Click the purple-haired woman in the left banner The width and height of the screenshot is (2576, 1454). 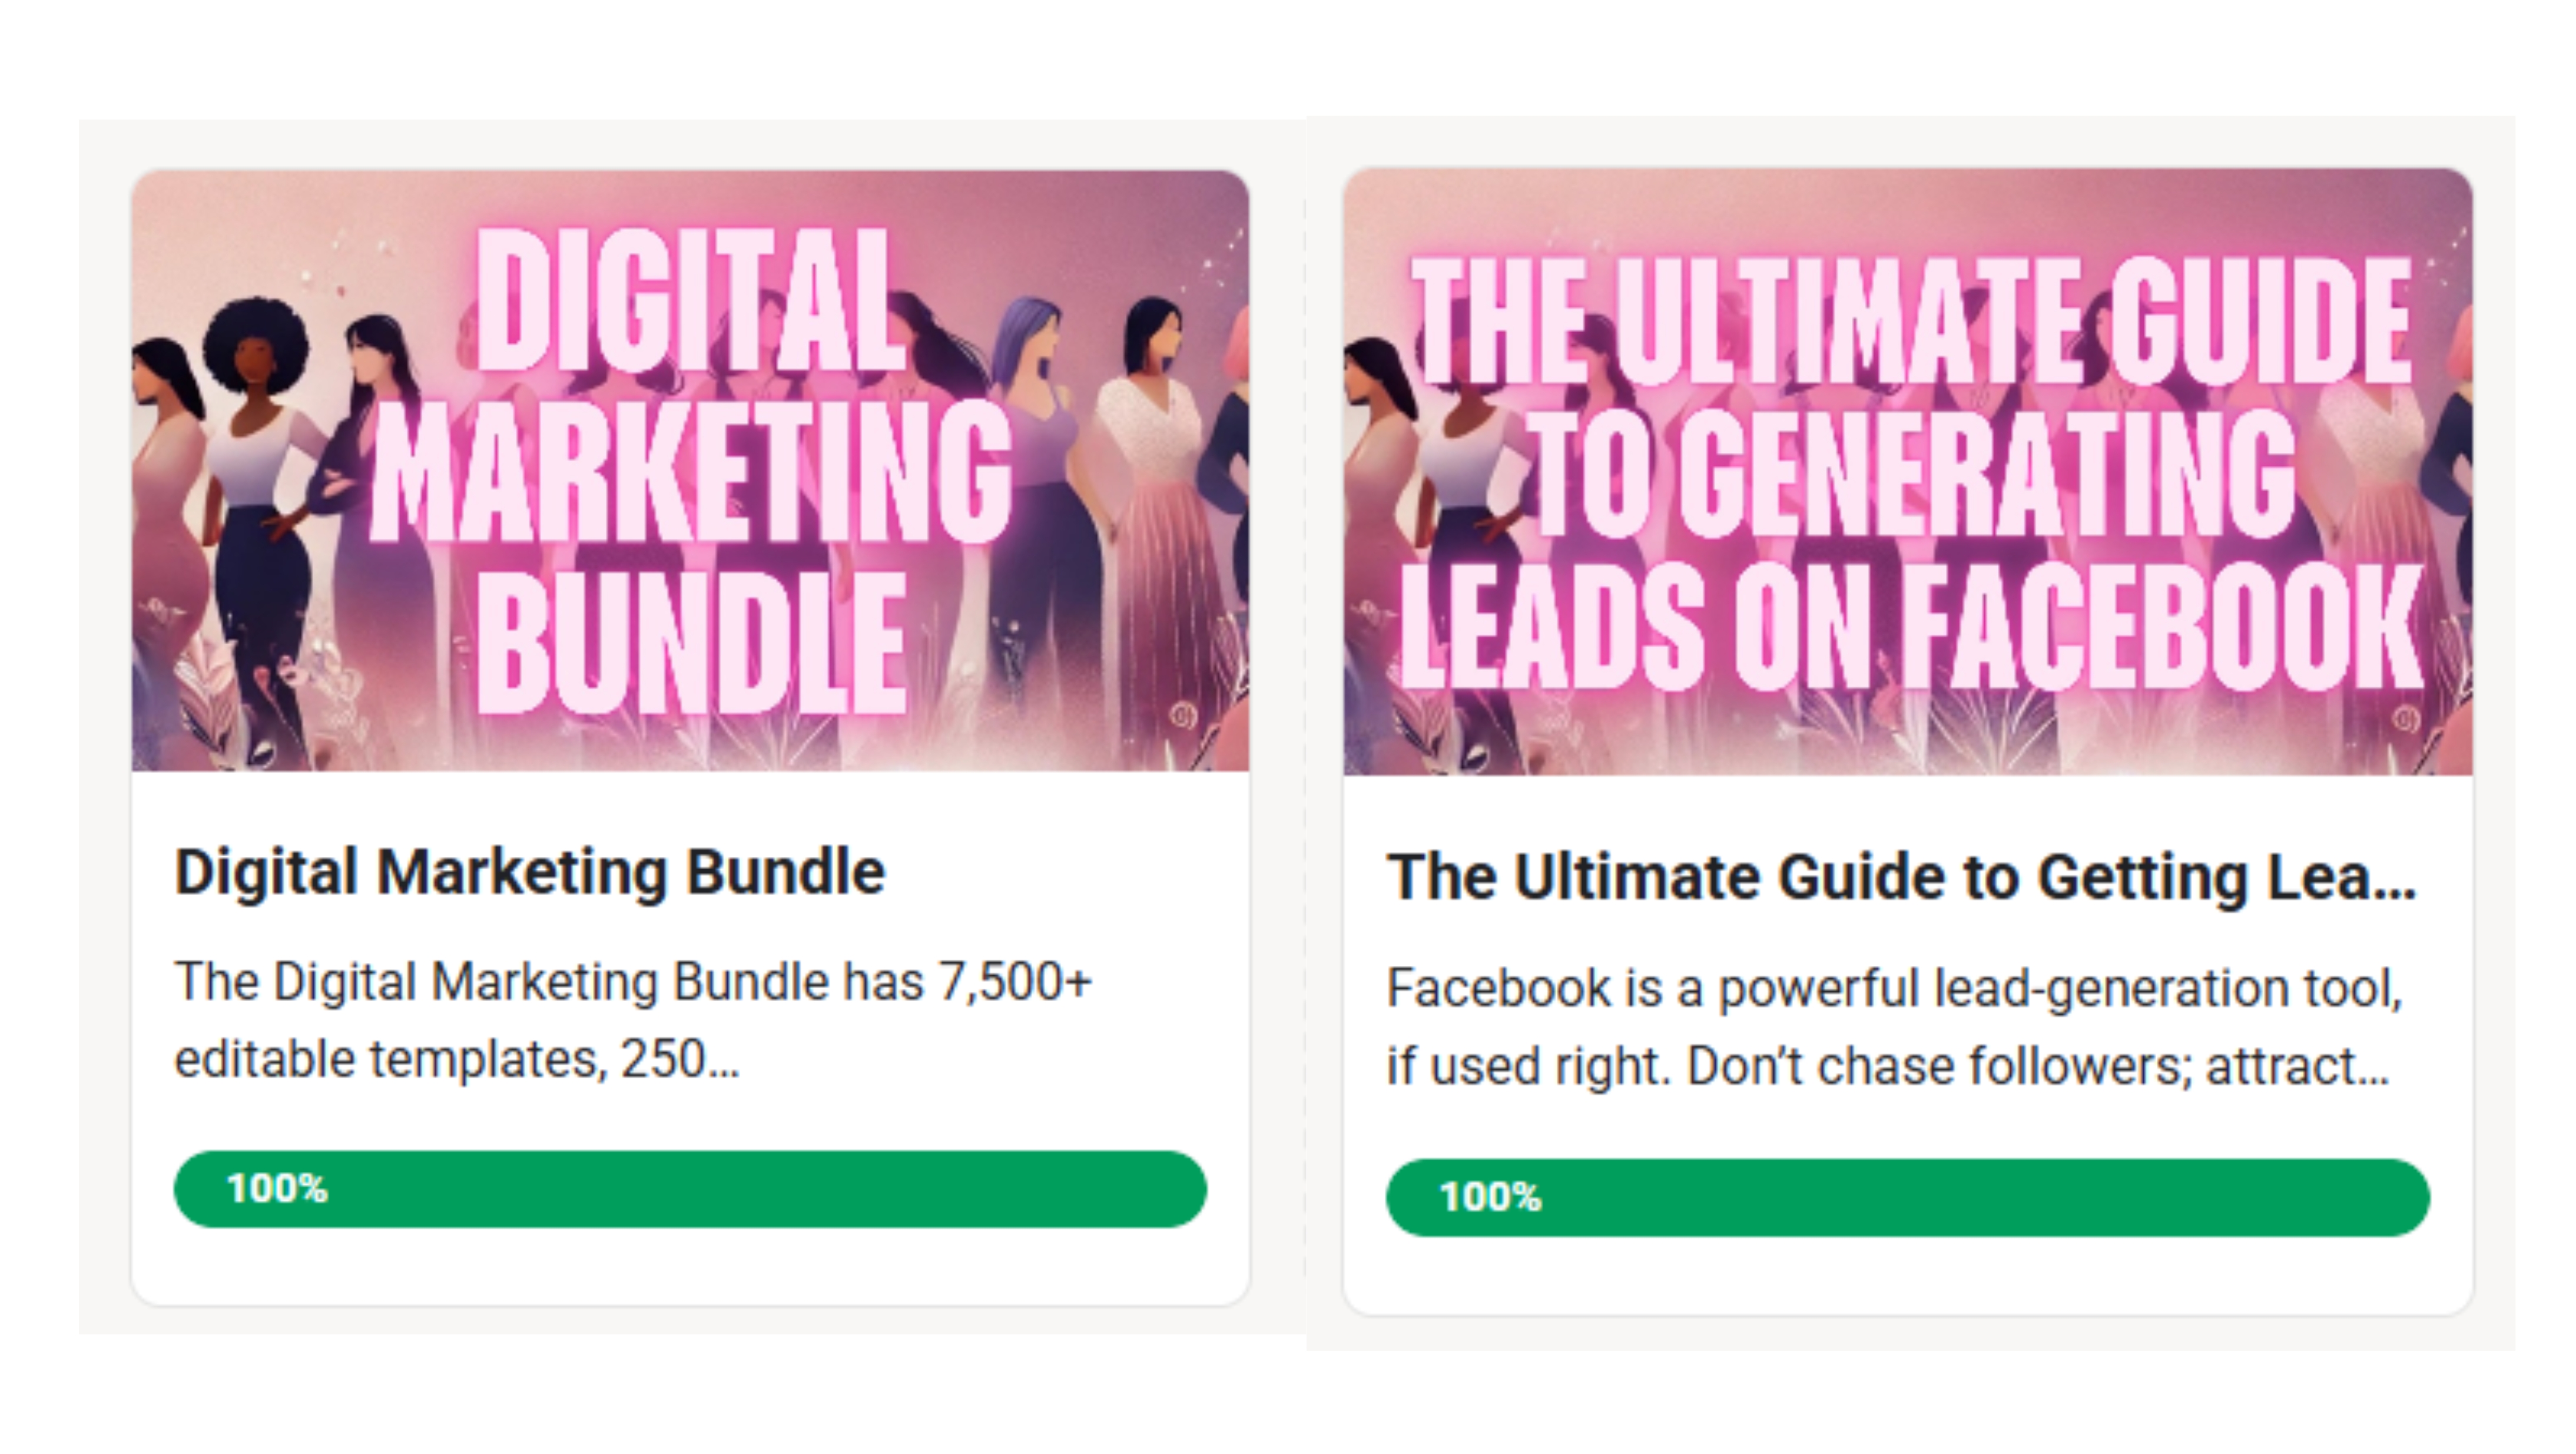click(1040, 400)
